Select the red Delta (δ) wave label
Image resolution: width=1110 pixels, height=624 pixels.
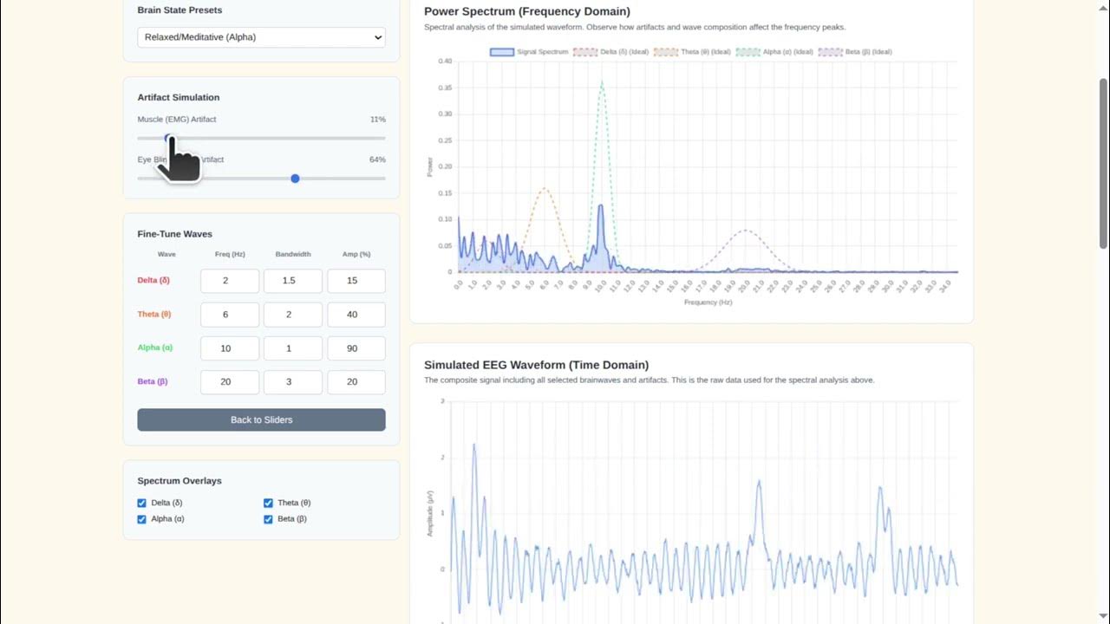tap(153, 280)
